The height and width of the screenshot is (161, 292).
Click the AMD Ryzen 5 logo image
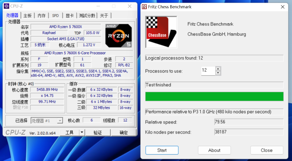[118, 36]
